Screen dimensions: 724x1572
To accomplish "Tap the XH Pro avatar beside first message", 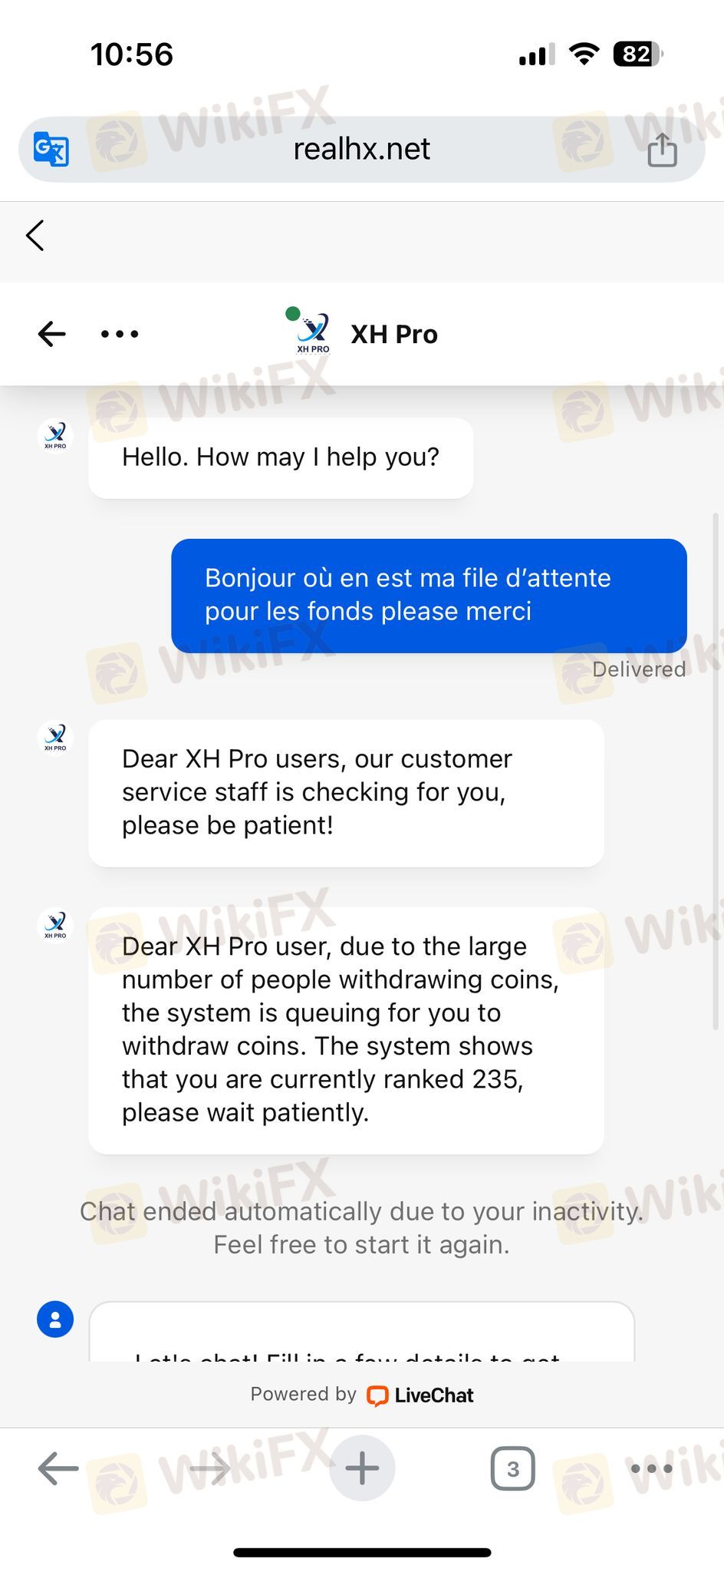I will coord(55,435).
